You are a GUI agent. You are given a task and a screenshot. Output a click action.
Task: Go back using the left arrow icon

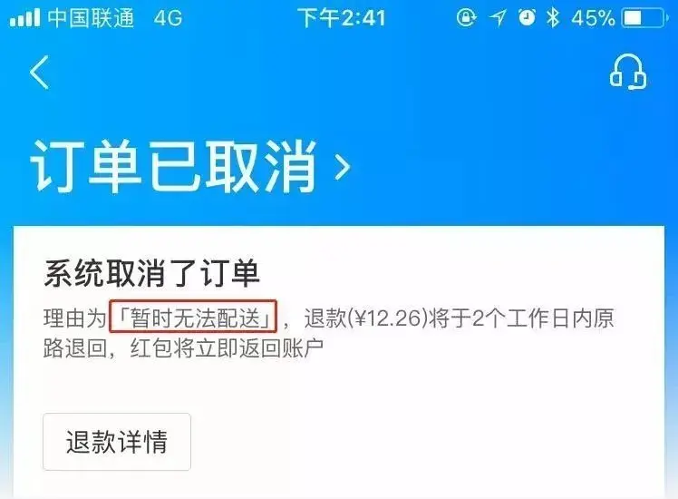[39, 73]
